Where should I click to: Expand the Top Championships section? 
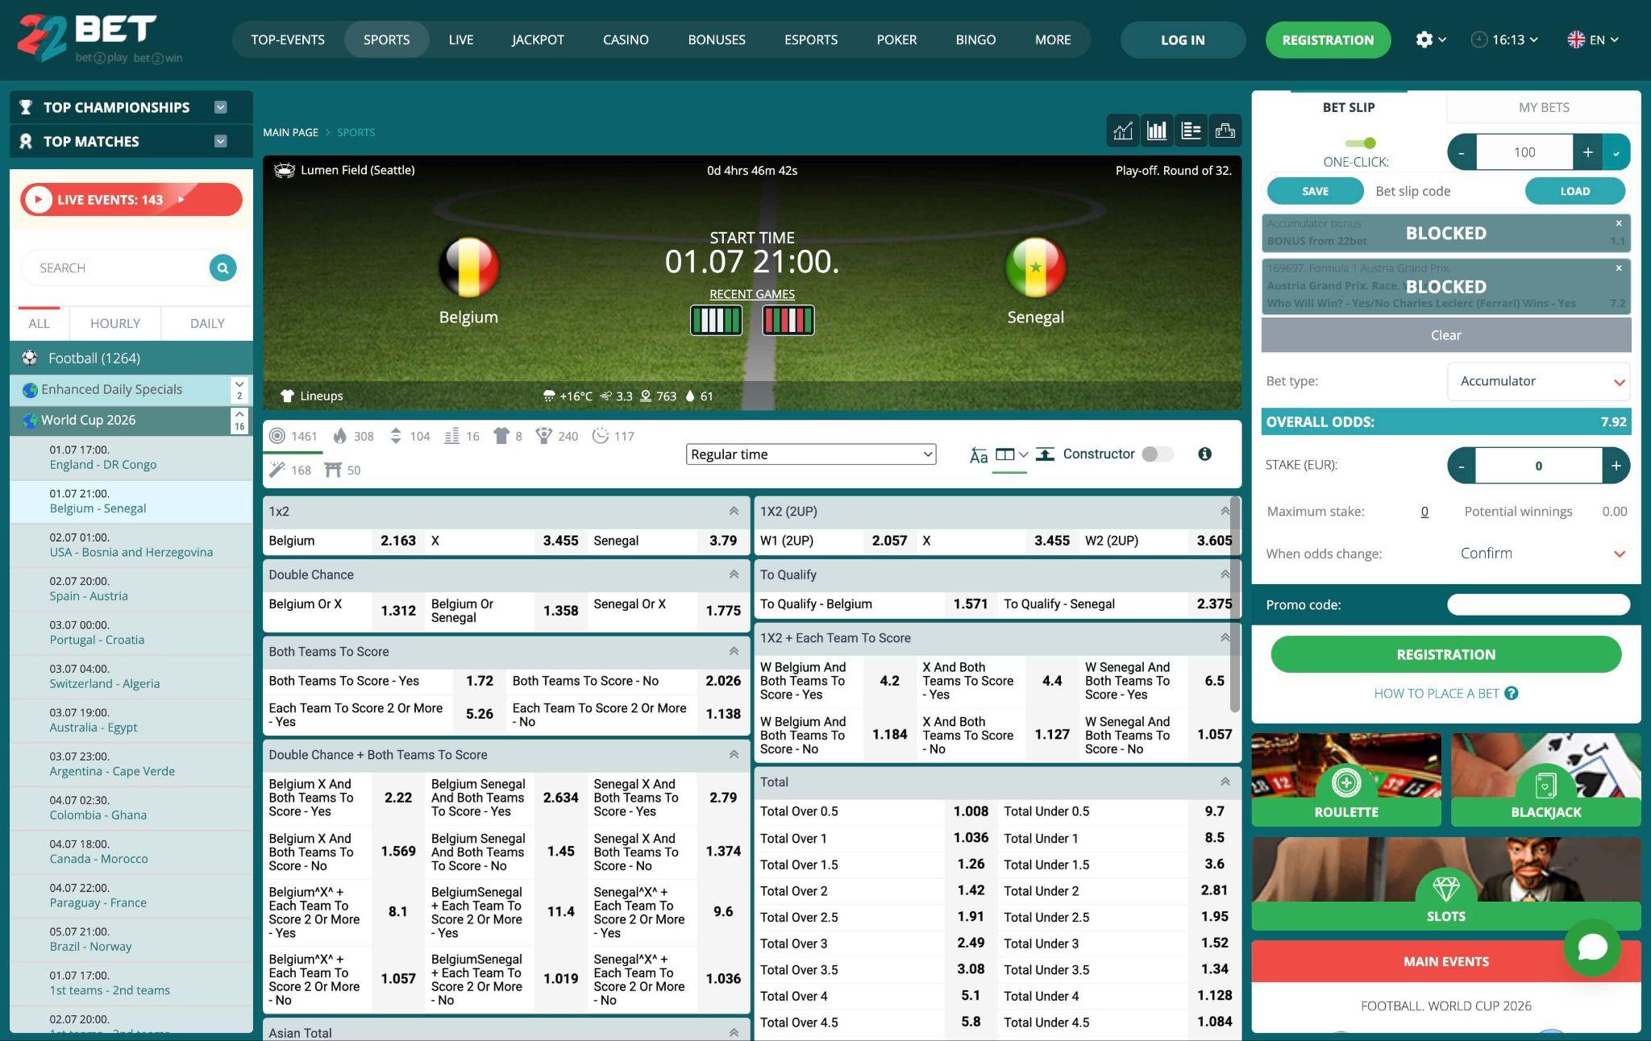221,107
